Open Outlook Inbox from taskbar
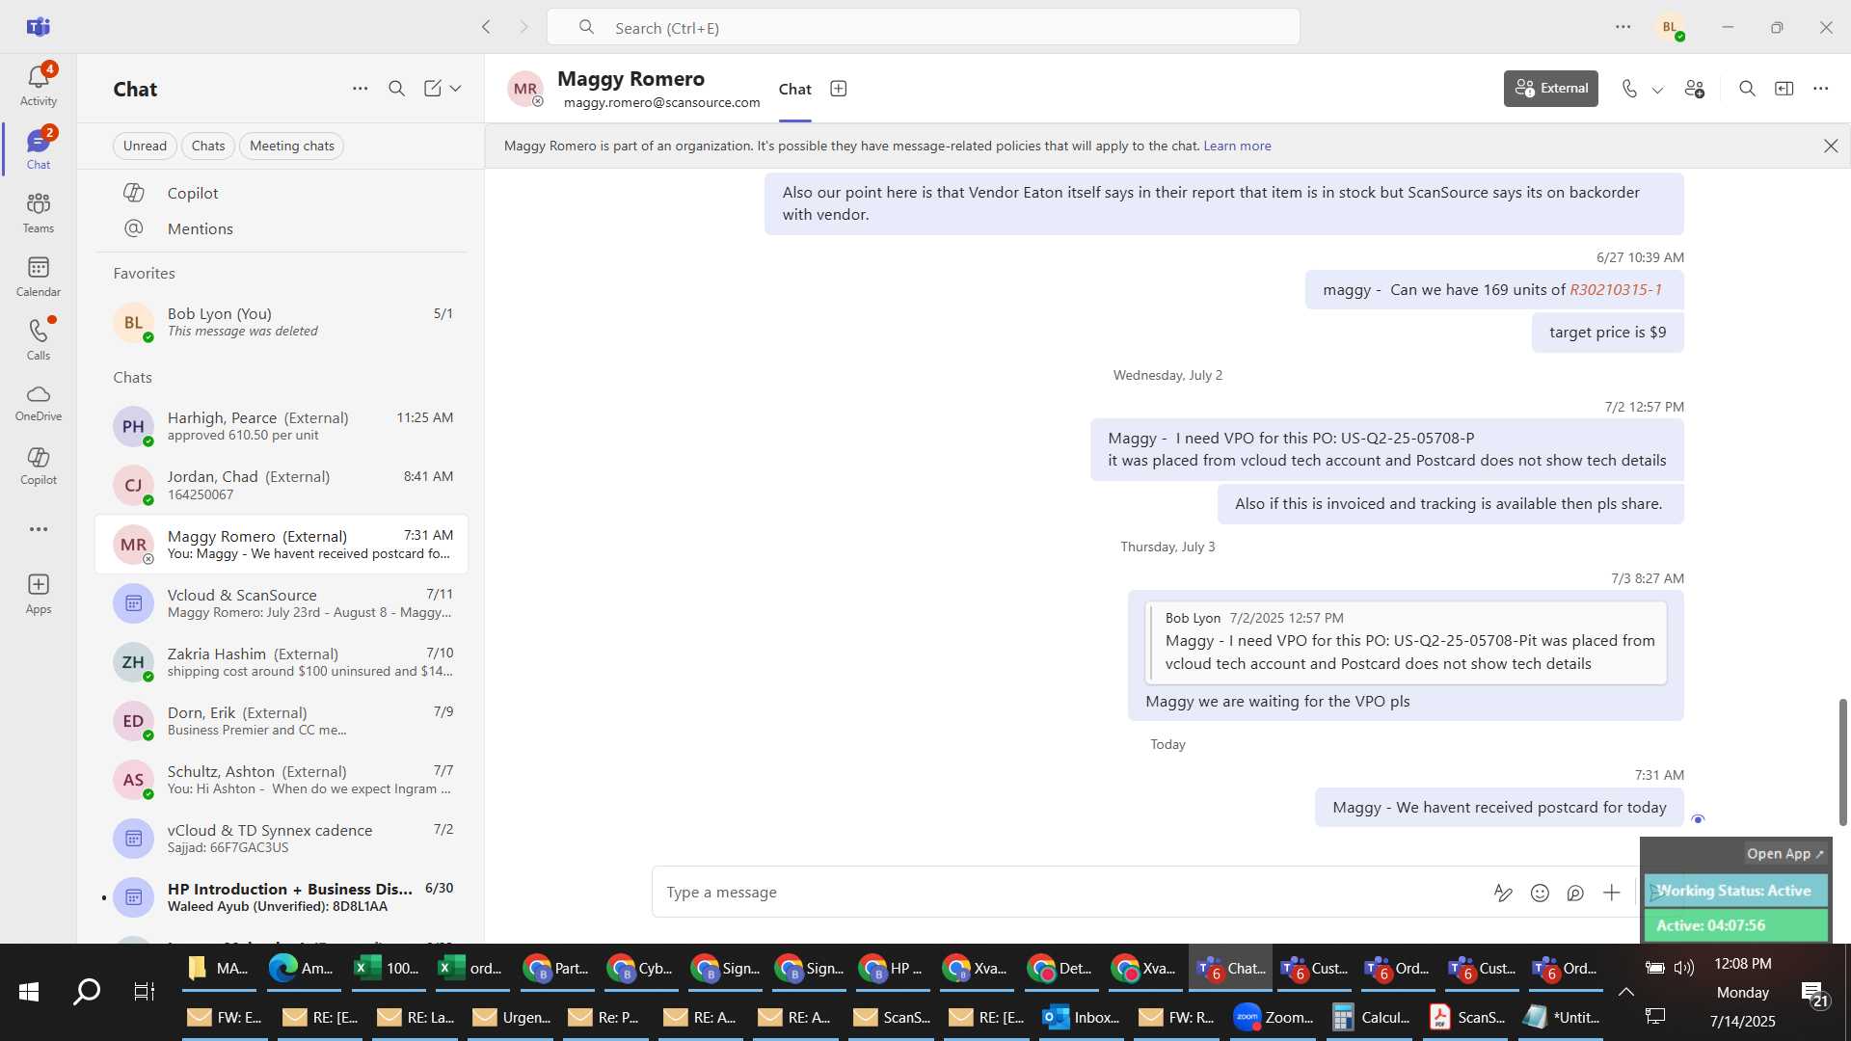Image resolution: width=1851 pixels, height=1041 pixels. [x=1083, y=1018]
